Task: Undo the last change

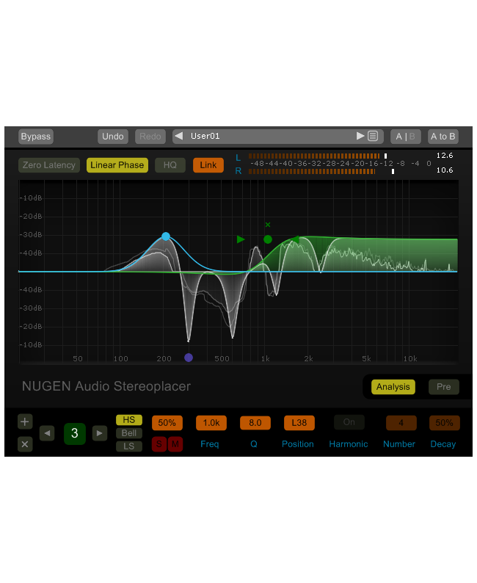Action: pyautogui.click(x=113, y=137)
